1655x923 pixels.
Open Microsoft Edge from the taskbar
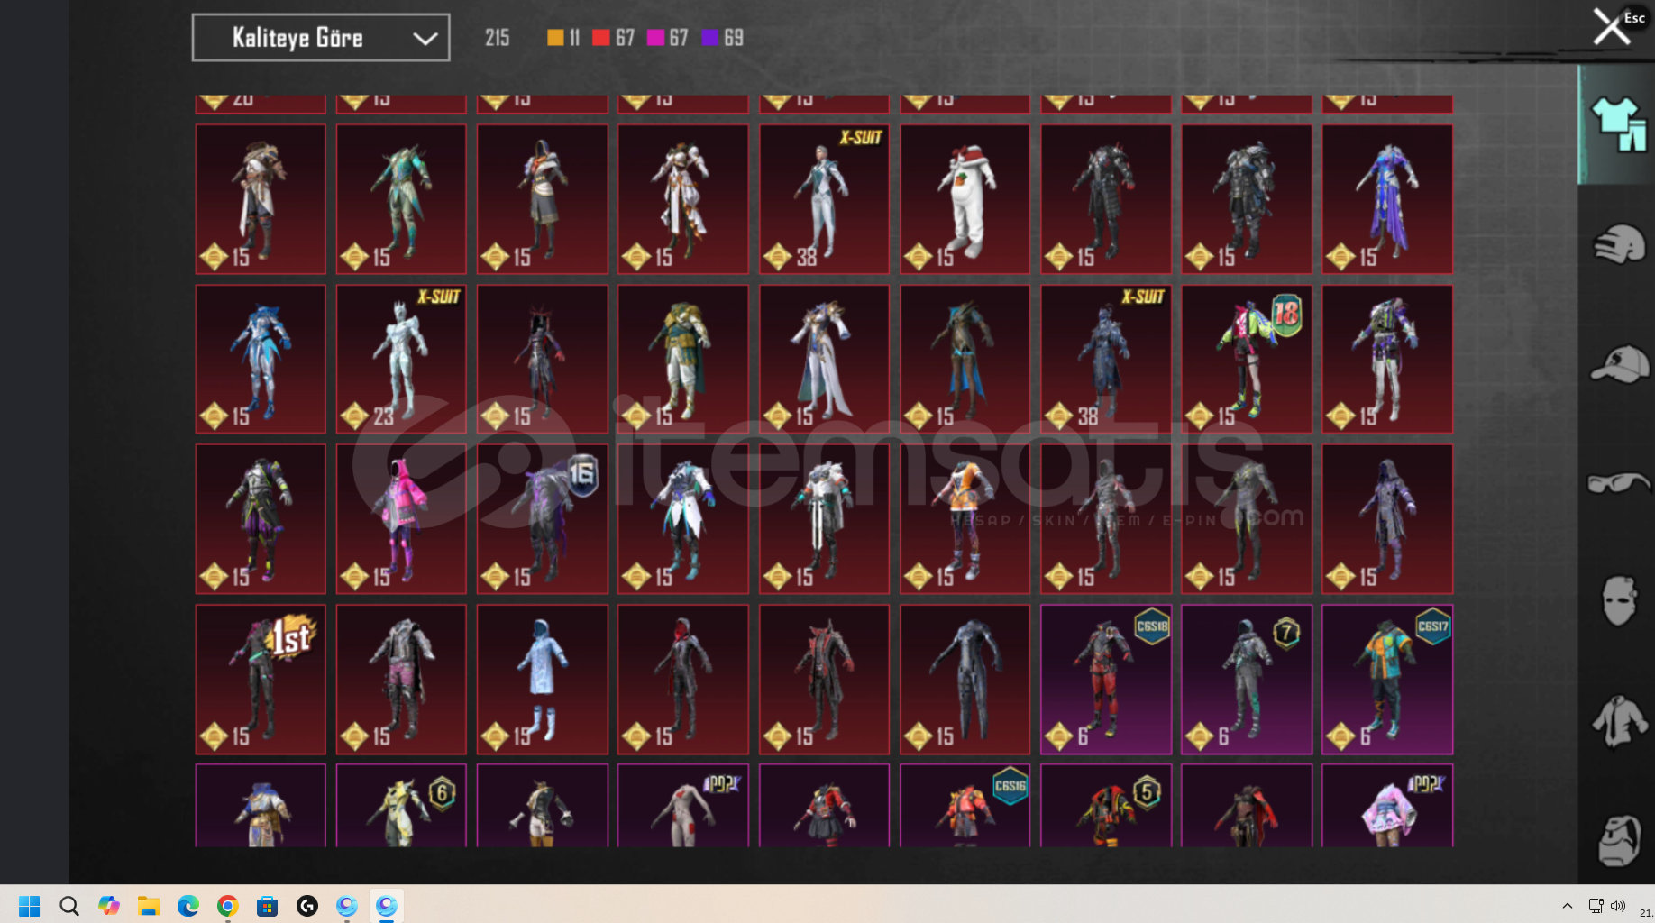click(188, 906)
